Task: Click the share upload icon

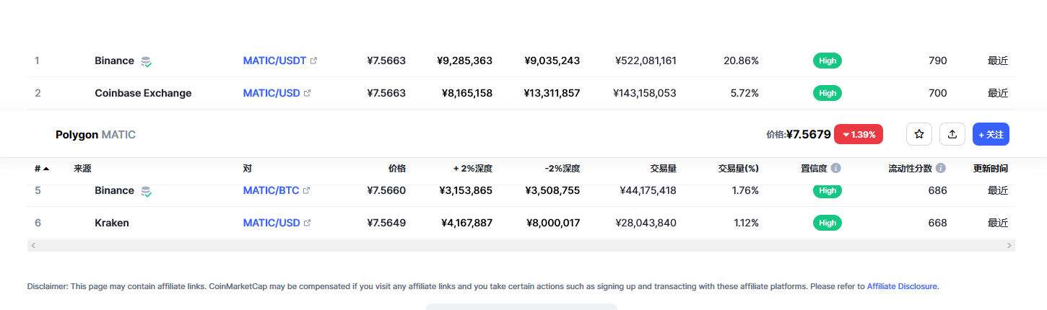Action: point(952,134)
